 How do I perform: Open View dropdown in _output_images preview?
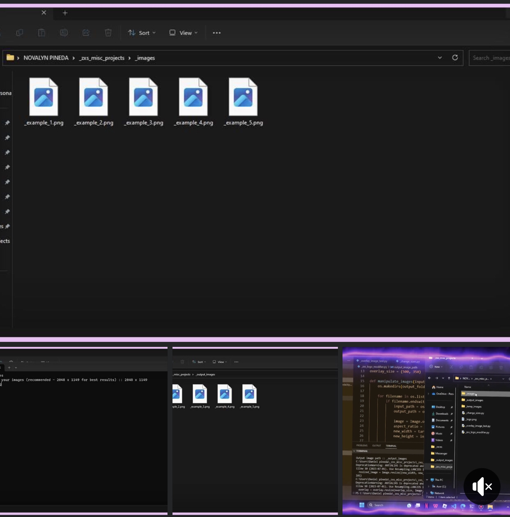coord(220,362)
